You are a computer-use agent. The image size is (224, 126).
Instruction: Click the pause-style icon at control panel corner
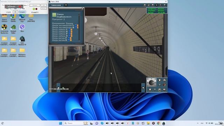point(164,90)
